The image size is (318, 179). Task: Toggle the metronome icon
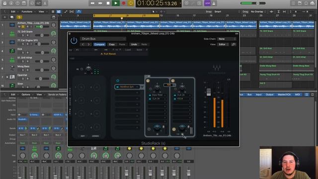point(214,3)
